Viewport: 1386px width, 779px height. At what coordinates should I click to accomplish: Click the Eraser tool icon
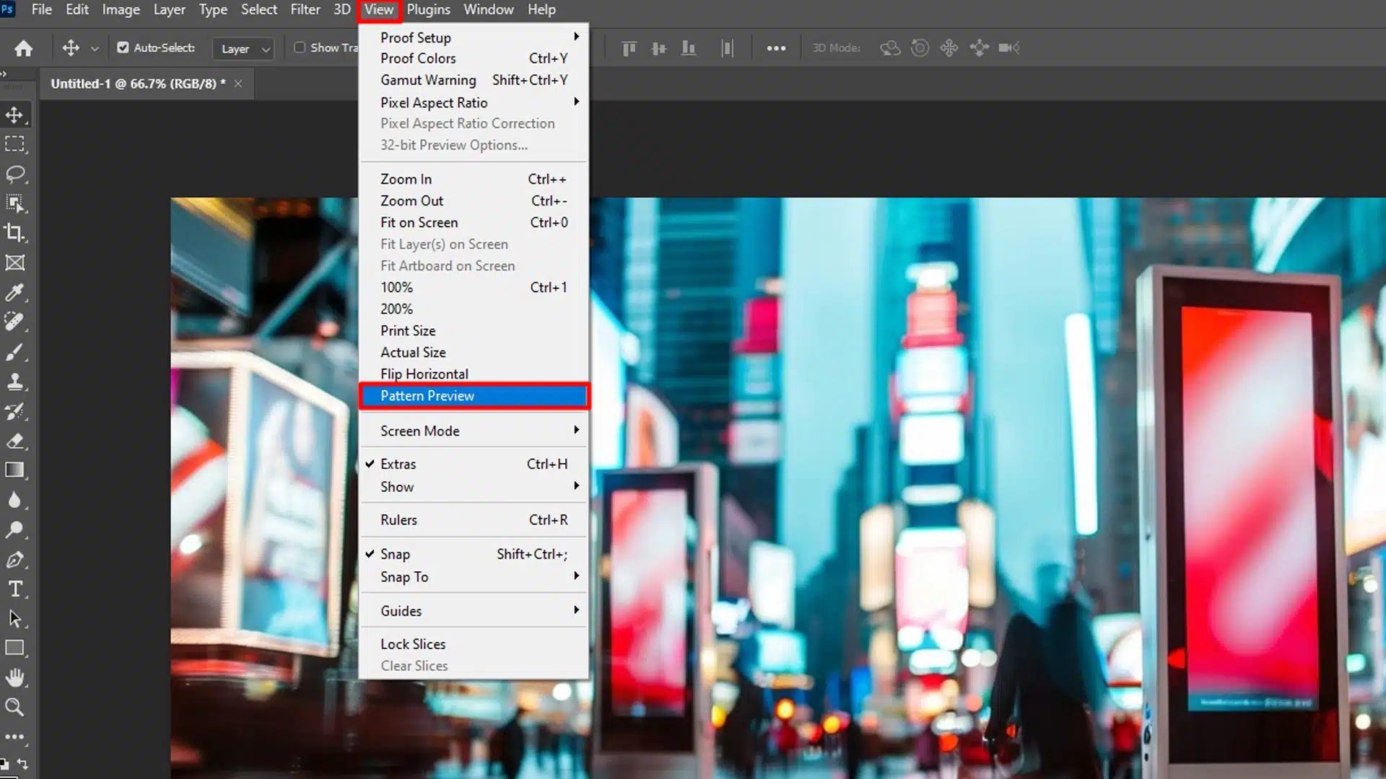14,441
